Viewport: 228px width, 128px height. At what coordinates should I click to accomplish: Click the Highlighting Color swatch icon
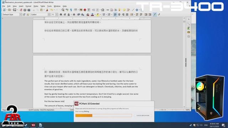coord(98,15)
